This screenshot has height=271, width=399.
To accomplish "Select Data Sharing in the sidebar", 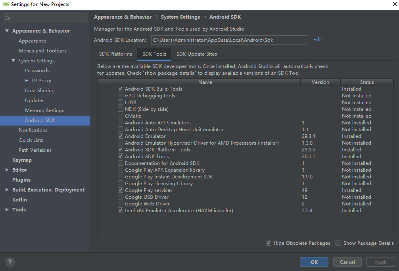I will point(40,91).
